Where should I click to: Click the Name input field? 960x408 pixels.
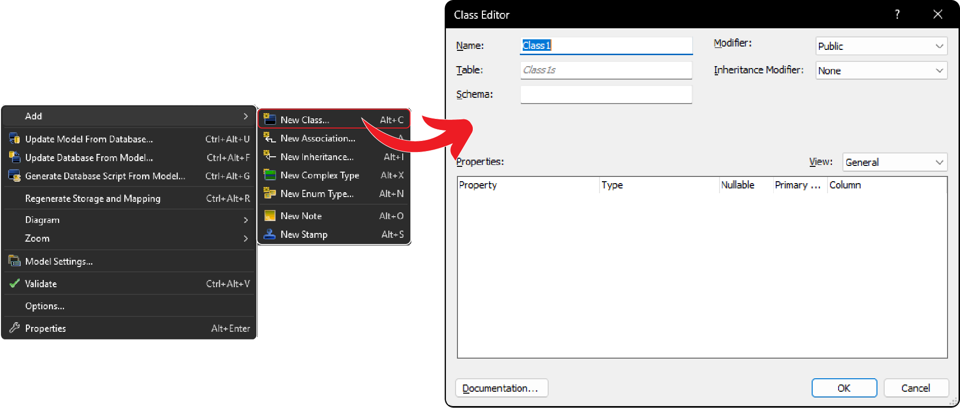coord(606,46)
